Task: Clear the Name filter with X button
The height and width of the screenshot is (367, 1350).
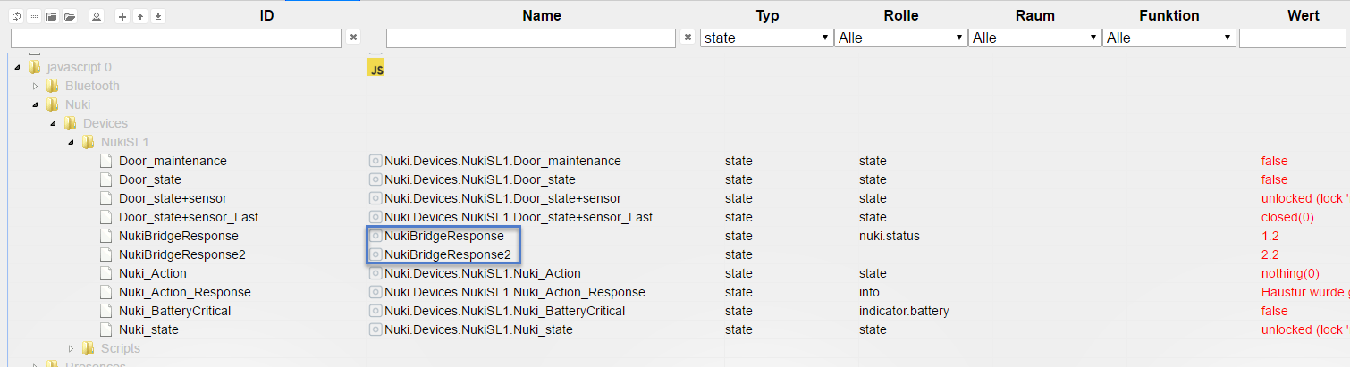Action: (x=688, y=38)
